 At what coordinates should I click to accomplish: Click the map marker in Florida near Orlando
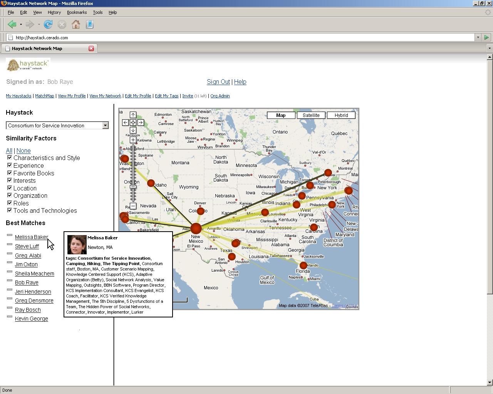[304, 265]
